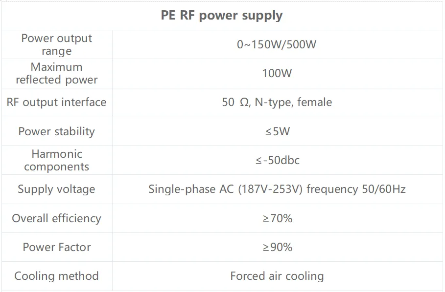Select the 'Power Factor' label cell
The height and width of the screenshot is (292, 445).
[57, 247]
